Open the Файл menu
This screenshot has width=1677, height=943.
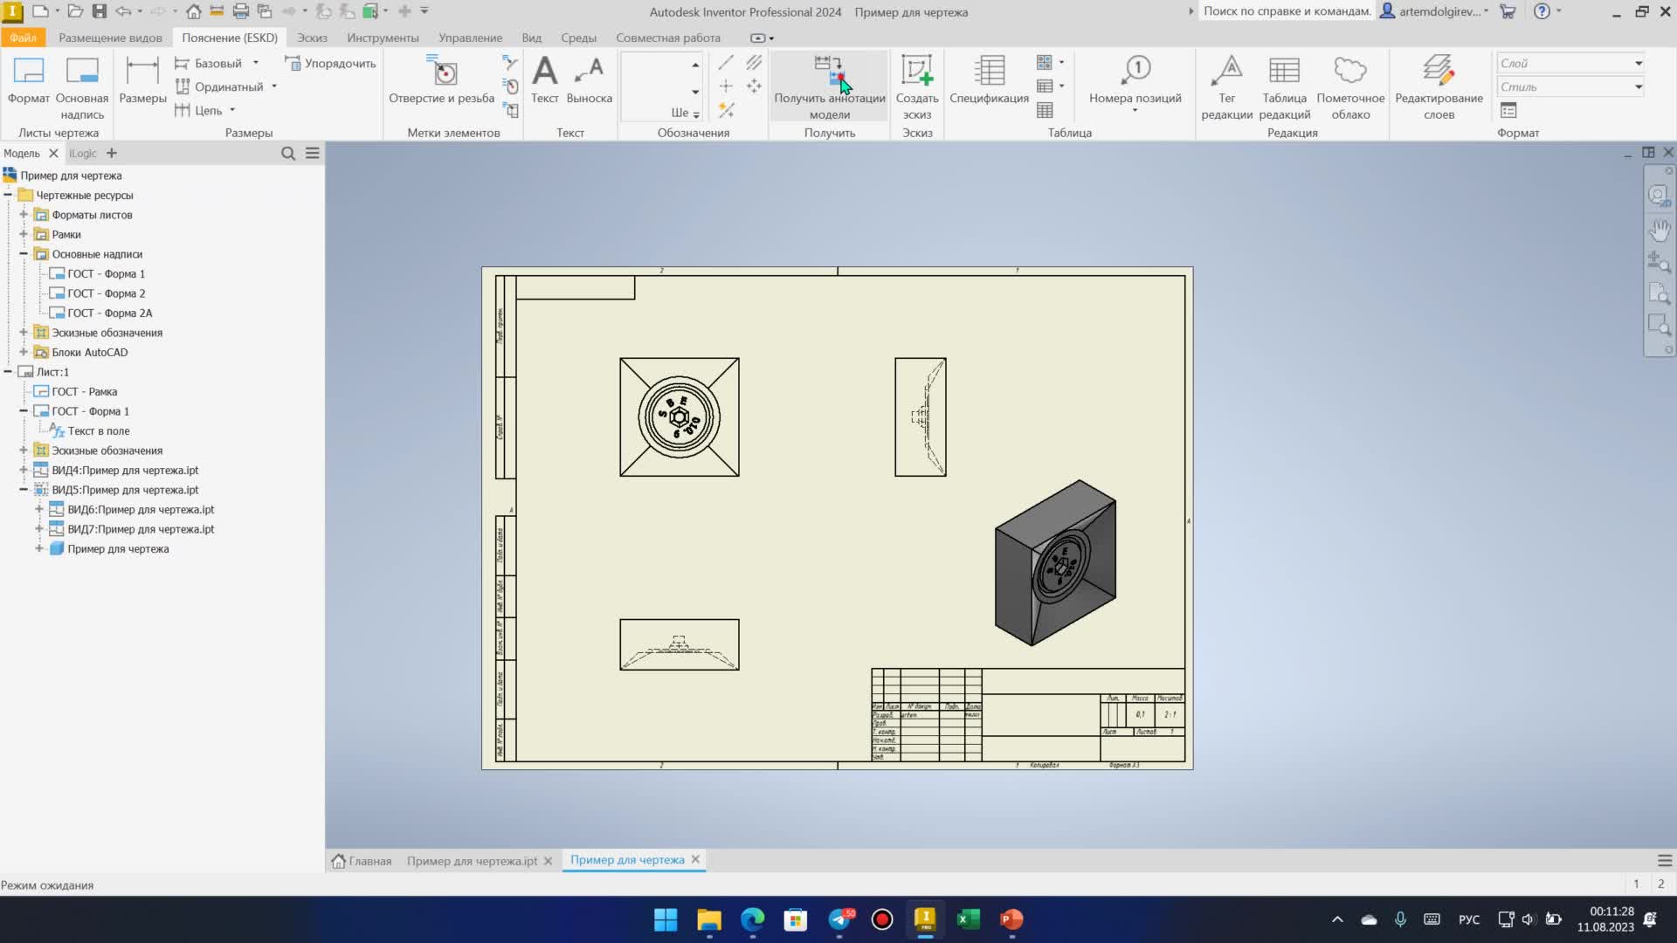[23, 38]
